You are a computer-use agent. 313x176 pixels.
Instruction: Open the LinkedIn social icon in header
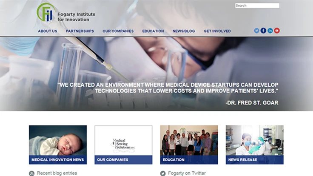(x=270, y=31)
